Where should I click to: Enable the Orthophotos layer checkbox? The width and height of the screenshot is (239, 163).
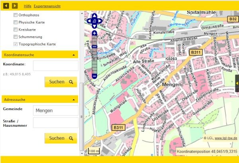[x=16, y=15]
